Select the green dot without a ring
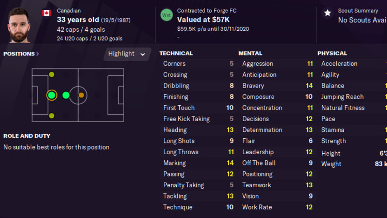Image resolution: width=387 pixels, height=218 pixels. 66,95
